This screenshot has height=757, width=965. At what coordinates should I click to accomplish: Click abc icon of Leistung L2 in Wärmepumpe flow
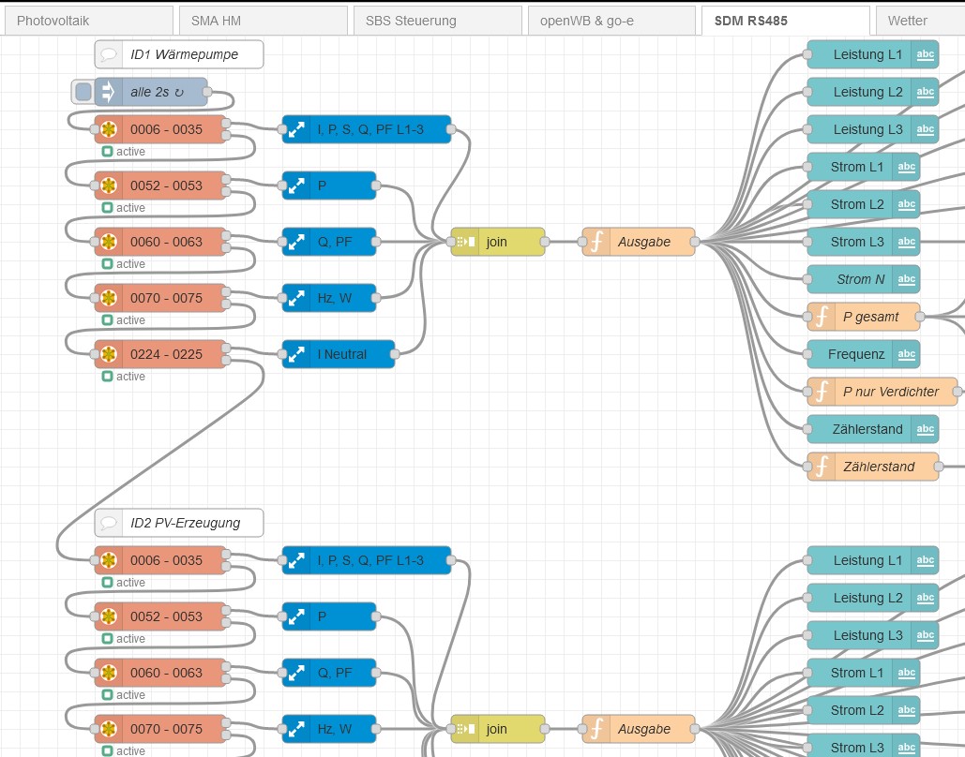[x=925, y=92]
